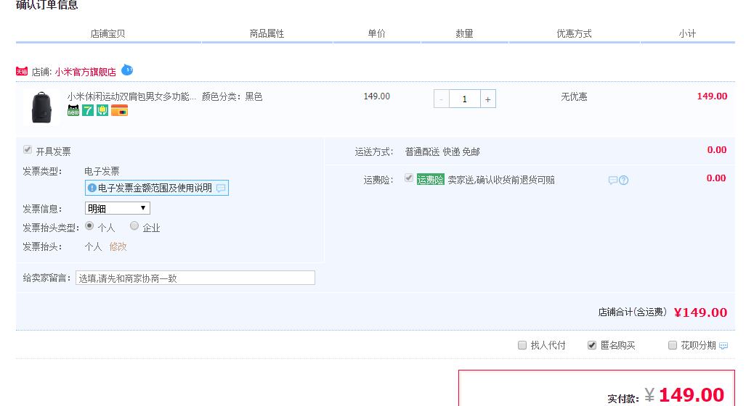The image size is (746, 406).
Task: Increase quantity with the plus button
Action: point(487,99)
